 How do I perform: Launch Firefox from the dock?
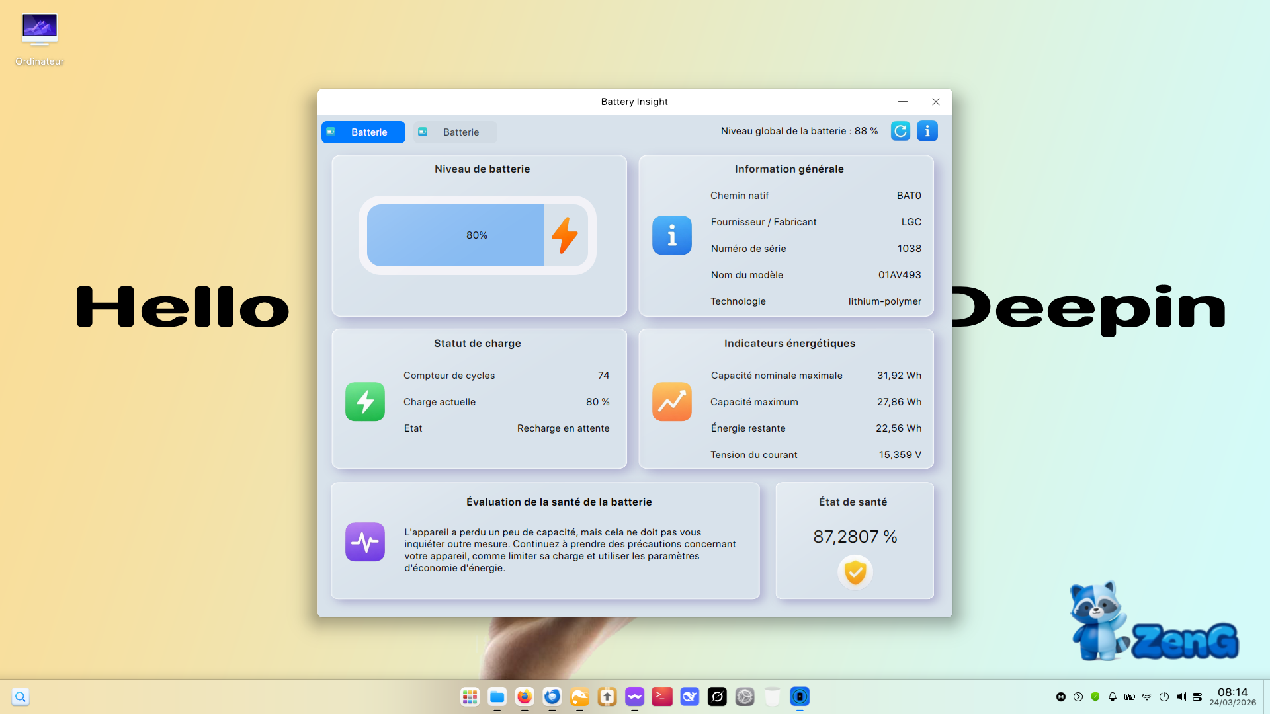tap(525, 696)
